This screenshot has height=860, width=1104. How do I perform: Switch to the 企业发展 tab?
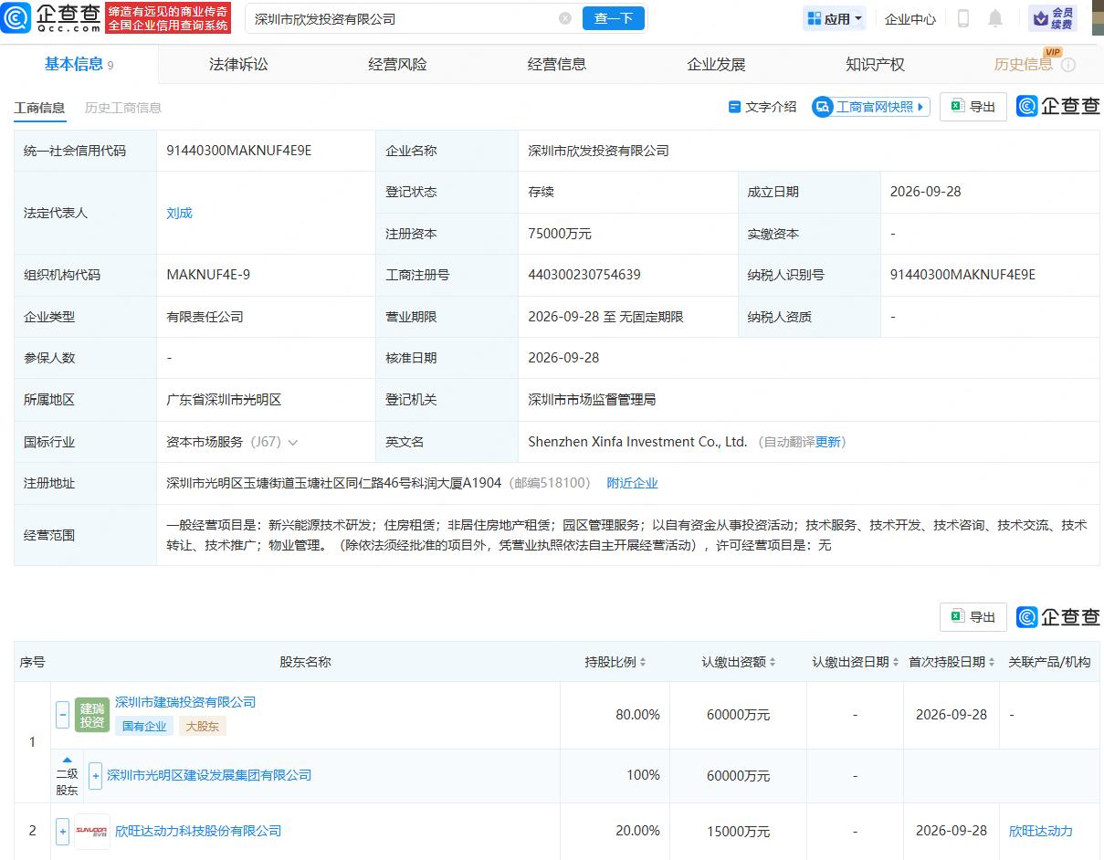[x=716, y=65]
